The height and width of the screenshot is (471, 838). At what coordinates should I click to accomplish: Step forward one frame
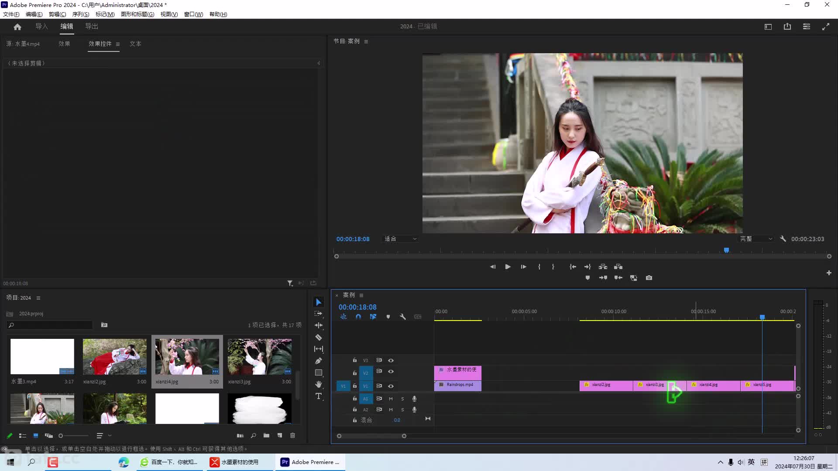point(523,266)
